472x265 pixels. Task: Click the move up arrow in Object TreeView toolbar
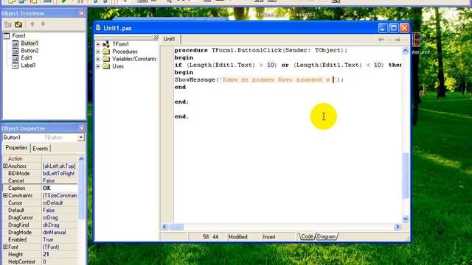pos(32,24)
